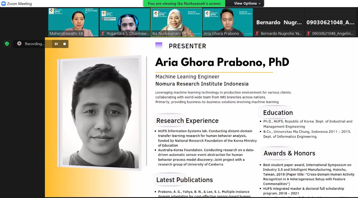Pause the meeting recording

coord(56,44)
